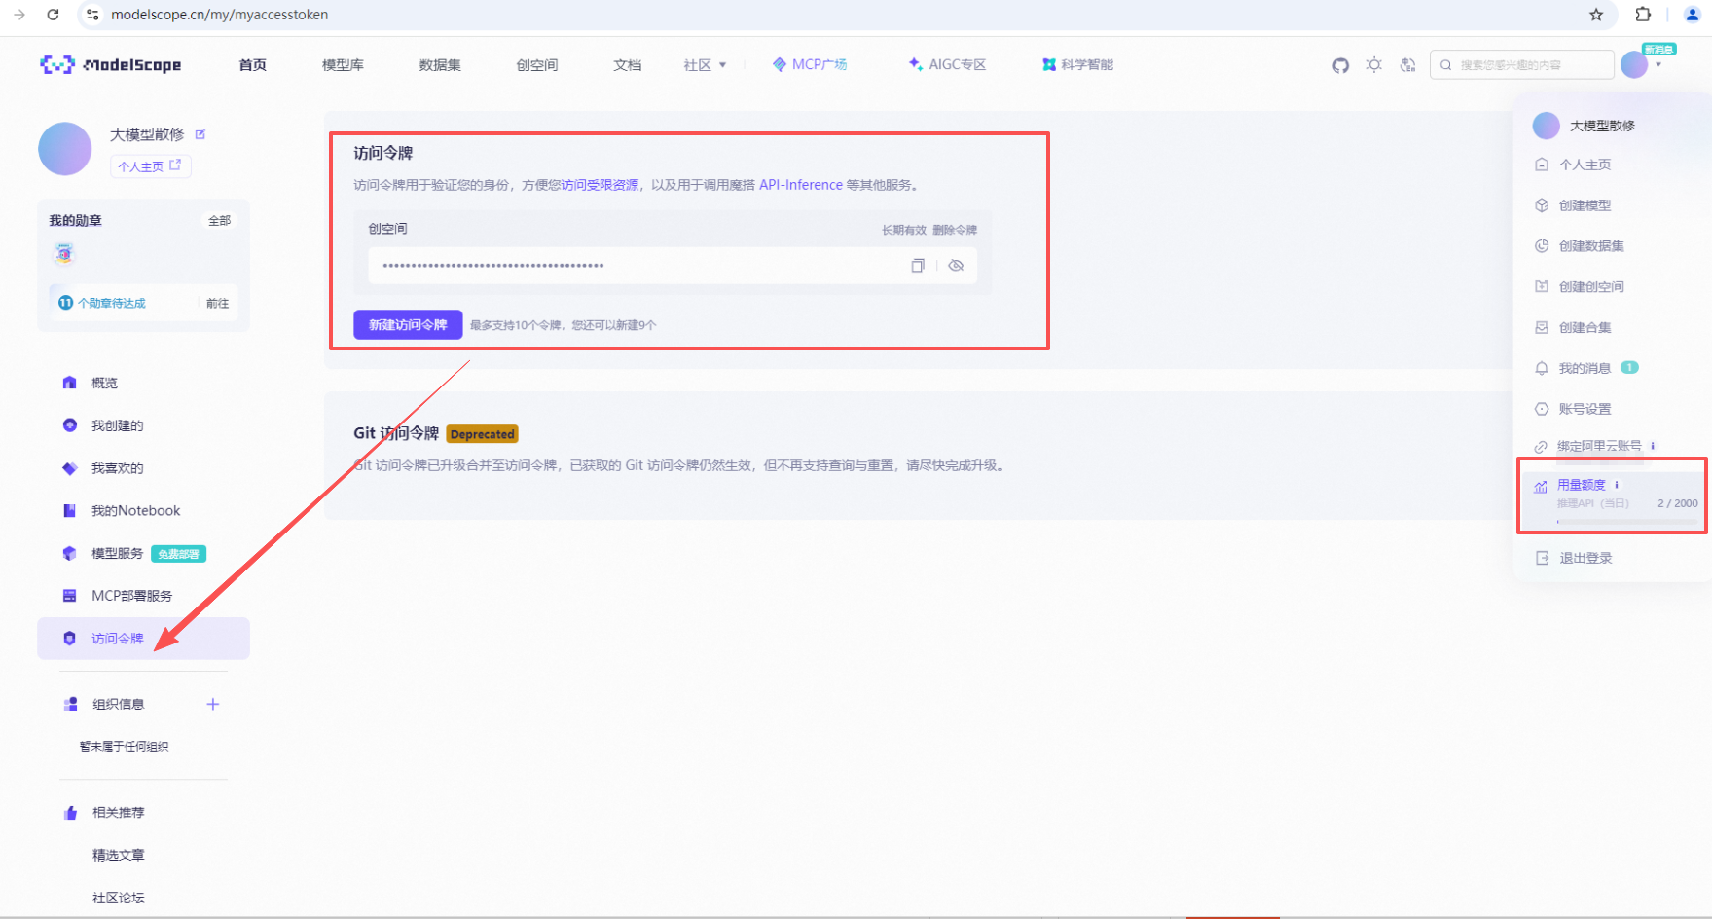Screen dimensions: 1712x919
Task: Open AIGC专区 in top navigation
Action: point(947,64)
